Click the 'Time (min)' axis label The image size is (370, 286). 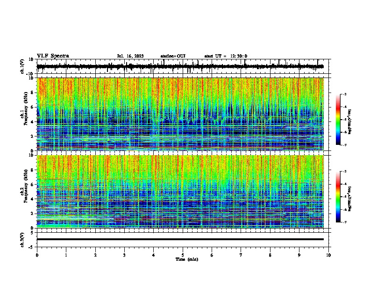pos(187,259)
